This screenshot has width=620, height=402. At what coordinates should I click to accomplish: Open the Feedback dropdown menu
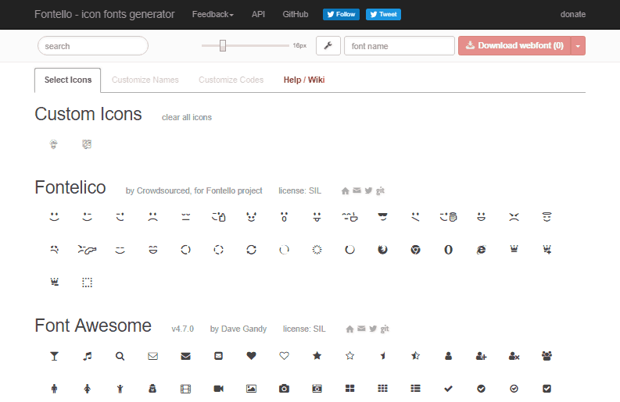click(x=213, y=14)
